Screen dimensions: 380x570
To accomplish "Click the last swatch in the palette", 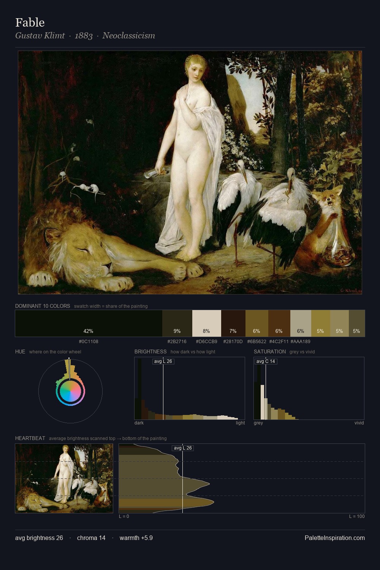I will [x=356, y=323].
